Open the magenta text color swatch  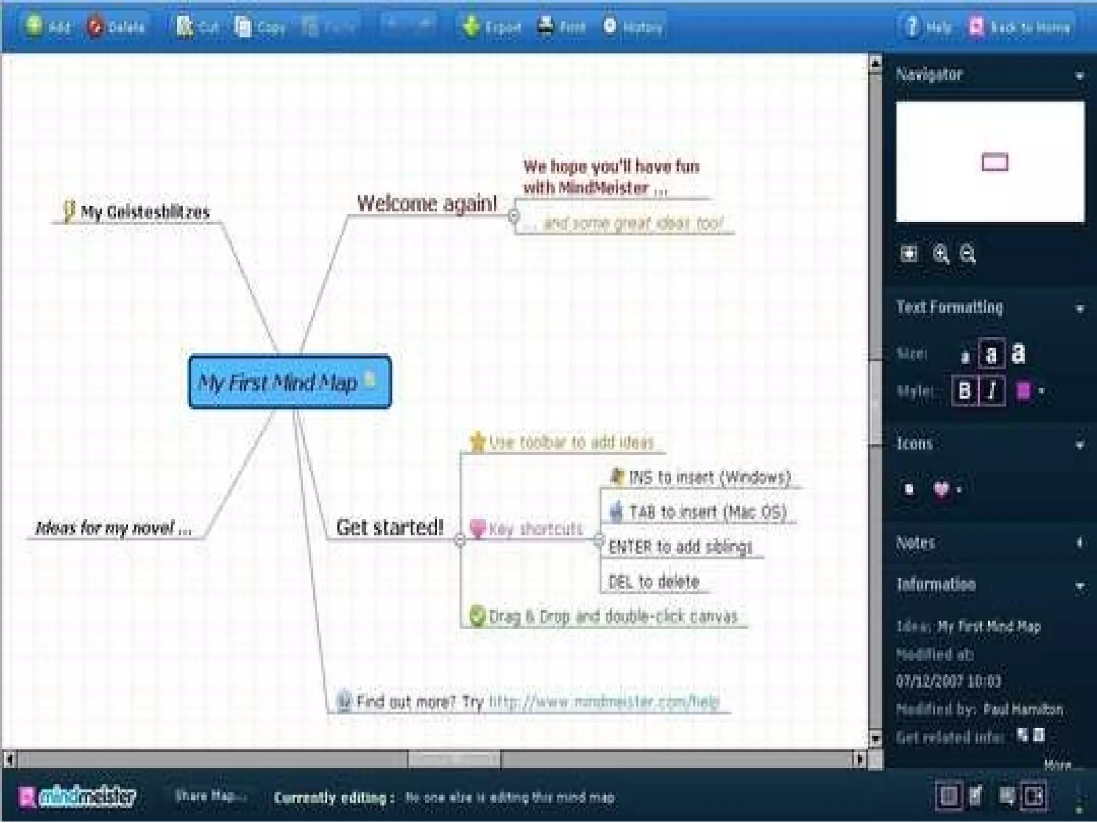pos(1023,391)
